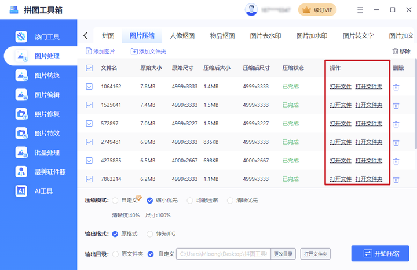Uncheck the checkbox for file 2749481
Viewport: 417px width, 270px height.
click(x=89, y=142)
